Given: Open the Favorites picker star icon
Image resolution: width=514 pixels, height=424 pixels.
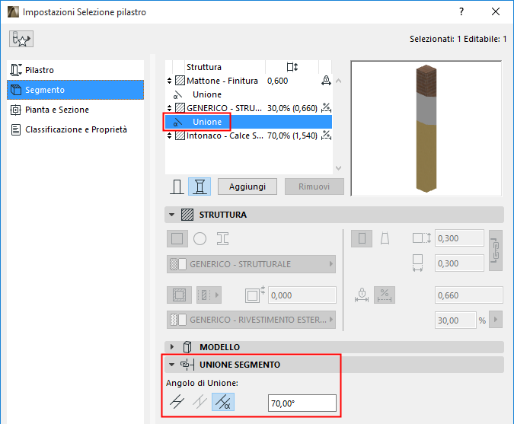Looking at the screenshot, I should (x=21, y=39).
